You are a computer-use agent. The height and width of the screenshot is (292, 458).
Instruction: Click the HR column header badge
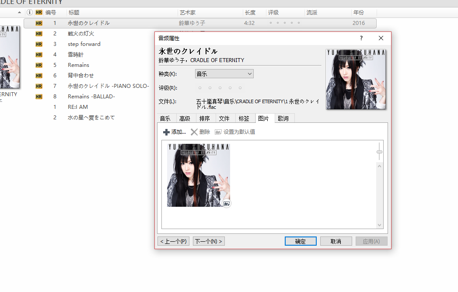point(39,12)
